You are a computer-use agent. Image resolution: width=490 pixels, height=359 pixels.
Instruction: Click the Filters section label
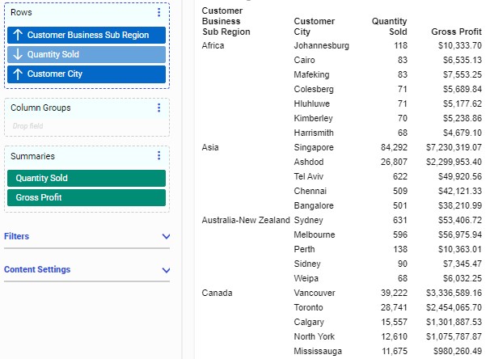18,237
